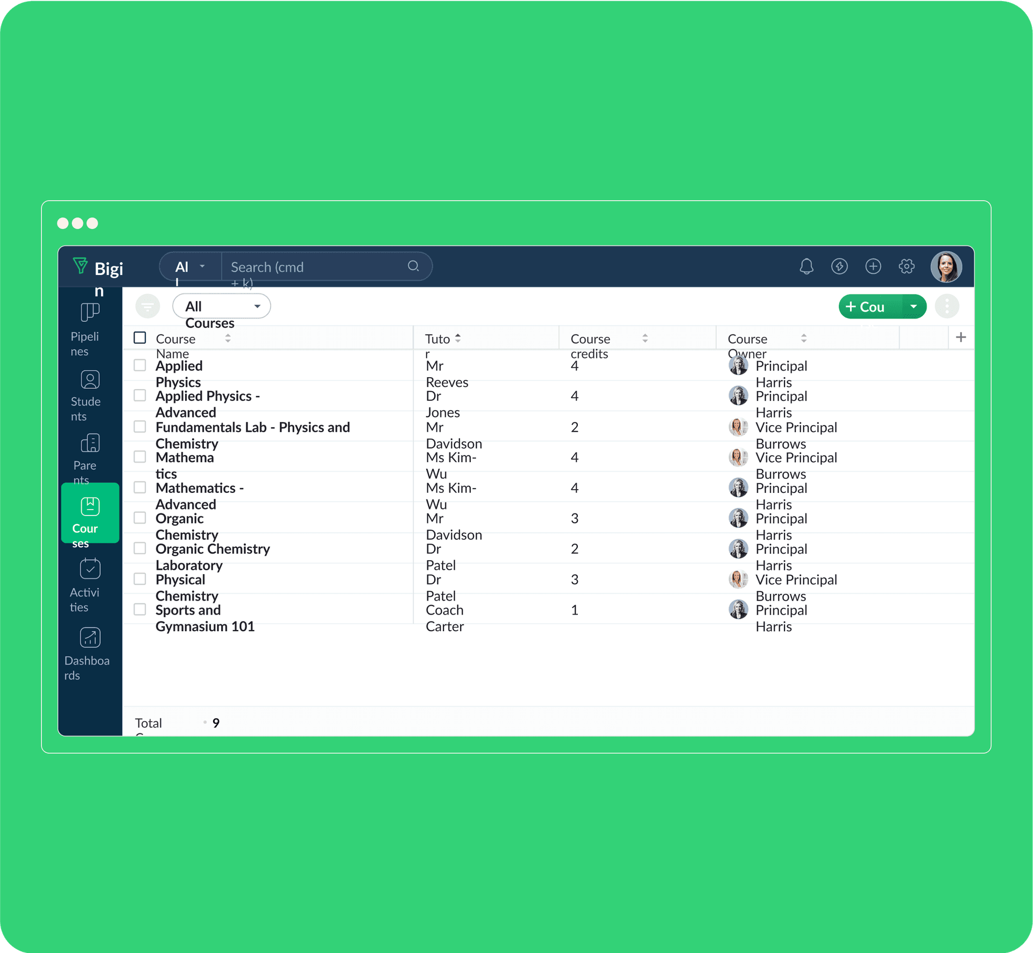Toggle the select-all courses checkbox

click(140, 337)
